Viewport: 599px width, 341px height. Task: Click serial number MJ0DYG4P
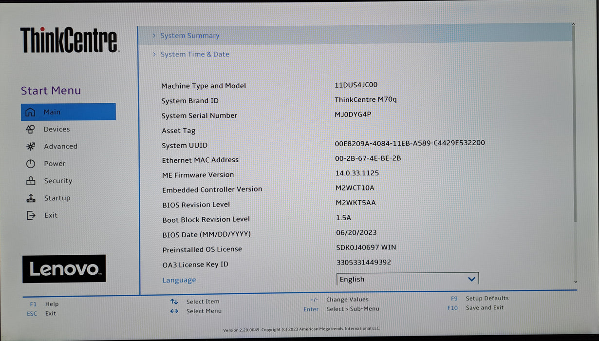[353, 114]
